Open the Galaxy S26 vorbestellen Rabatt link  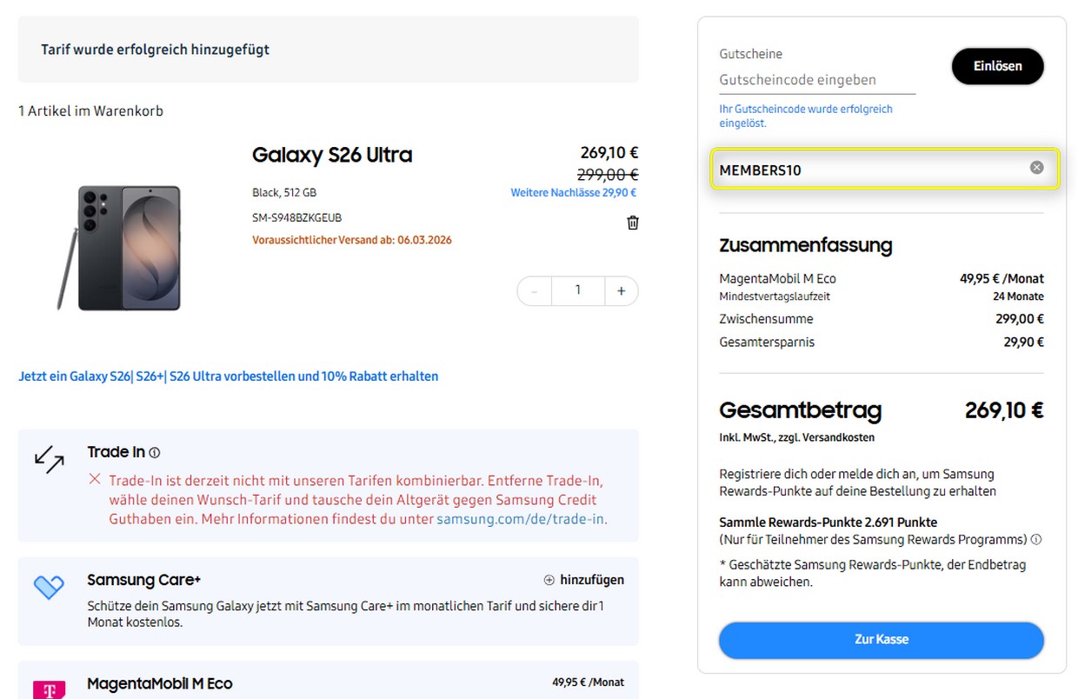tap(228, 376)
